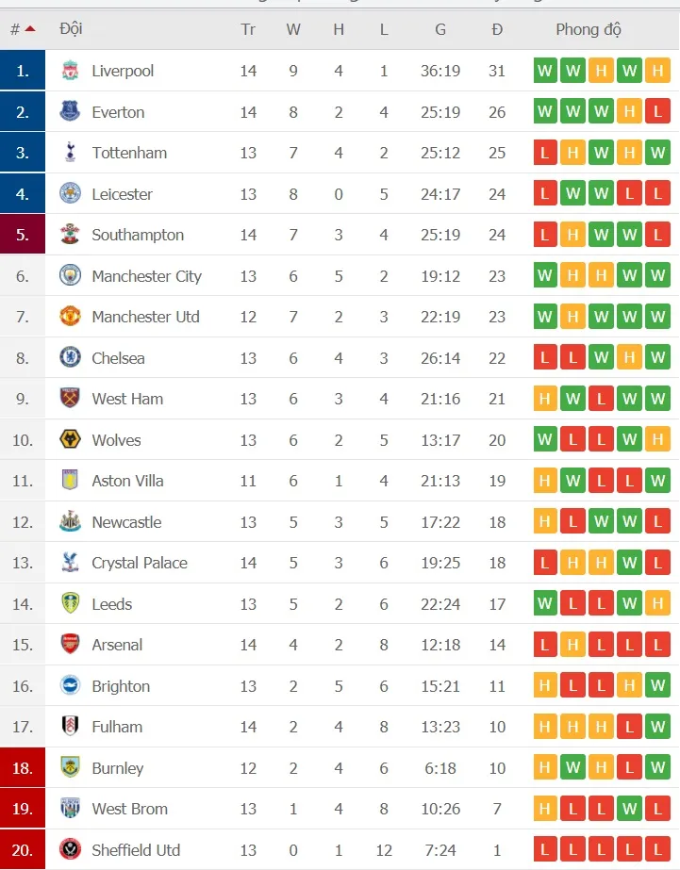The height and width of the screenshot is (870, 680).
Task: Click the sort arrow beside the # header
Action: pos(29,29)
